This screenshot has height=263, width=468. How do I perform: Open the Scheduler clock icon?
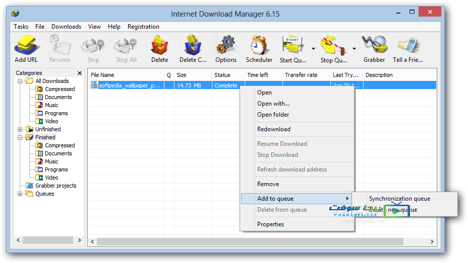pos(259,45)
